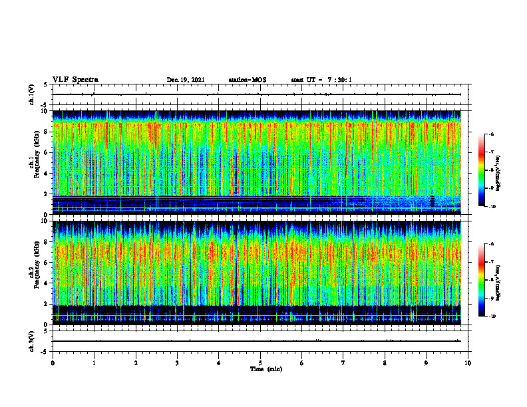Click the 'ch.1(V)' axis label at top

(32, 94)
